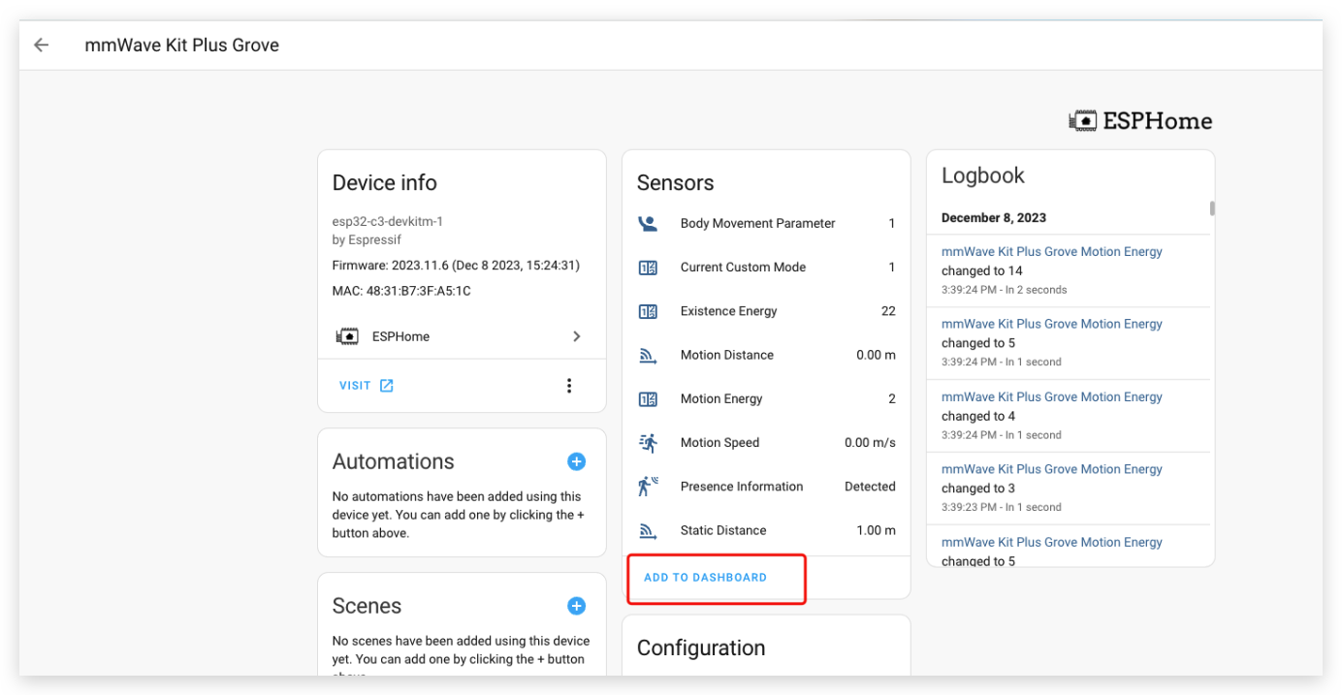Viewport: 1342px width, 695px height.
Task: Select the 'Motion Energy' label in Sensors
Action: point(721,399)
